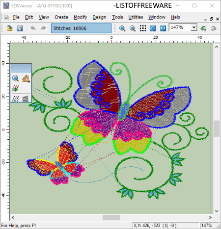221x229 pixels.
Task: Open the zoom percentage dropdown arrow
Action: point(194,27)
